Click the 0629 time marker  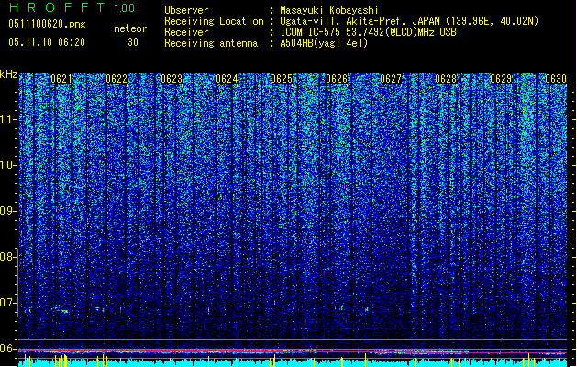click(501, 79)
